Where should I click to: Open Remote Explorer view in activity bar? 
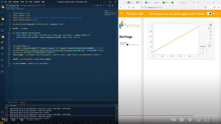pyautogui.click(x=2, y=30)
